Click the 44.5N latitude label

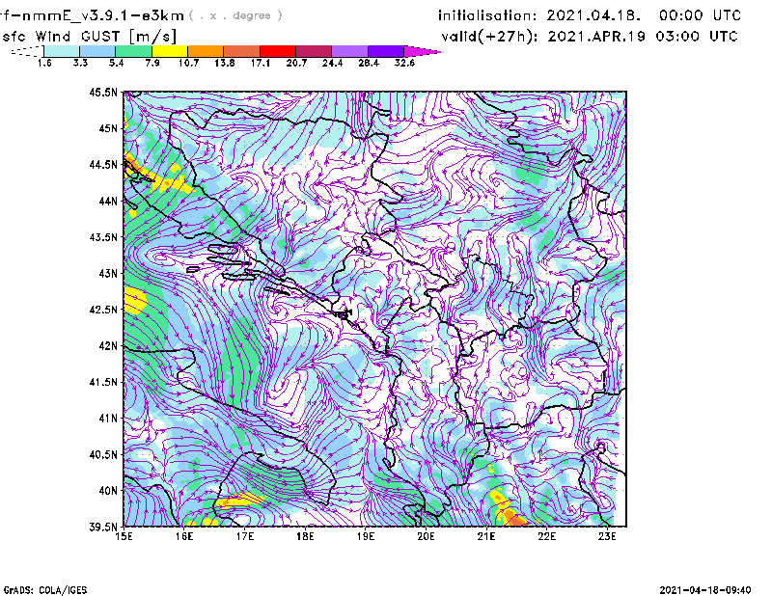click(103, 164)
